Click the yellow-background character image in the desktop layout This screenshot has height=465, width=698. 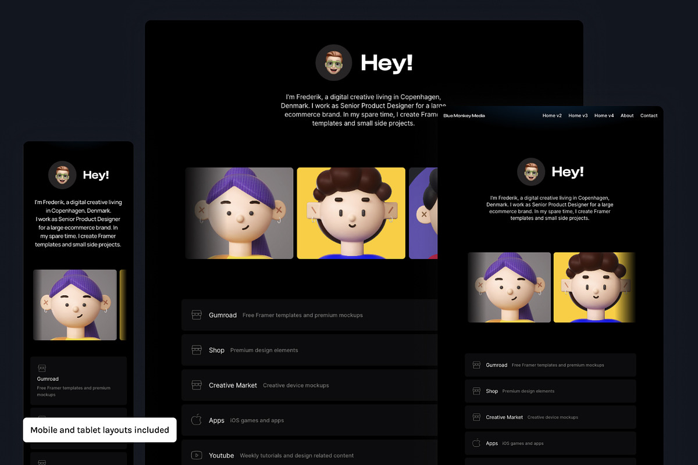pyautogui.click(x=351, y=213)
